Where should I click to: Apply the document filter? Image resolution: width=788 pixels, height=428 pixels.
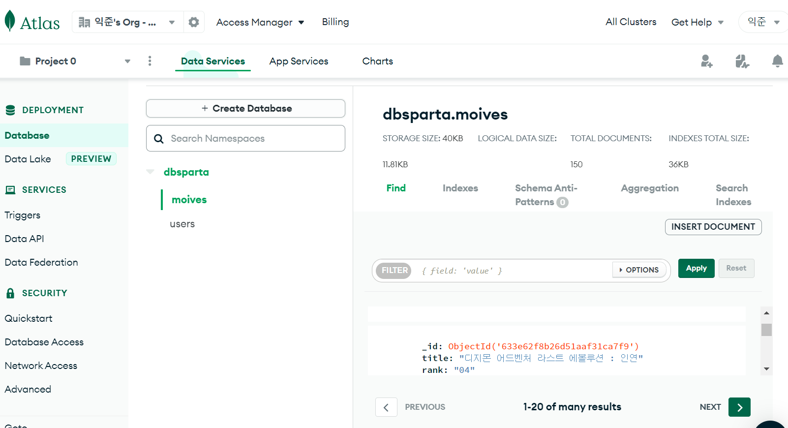point(697,268)
